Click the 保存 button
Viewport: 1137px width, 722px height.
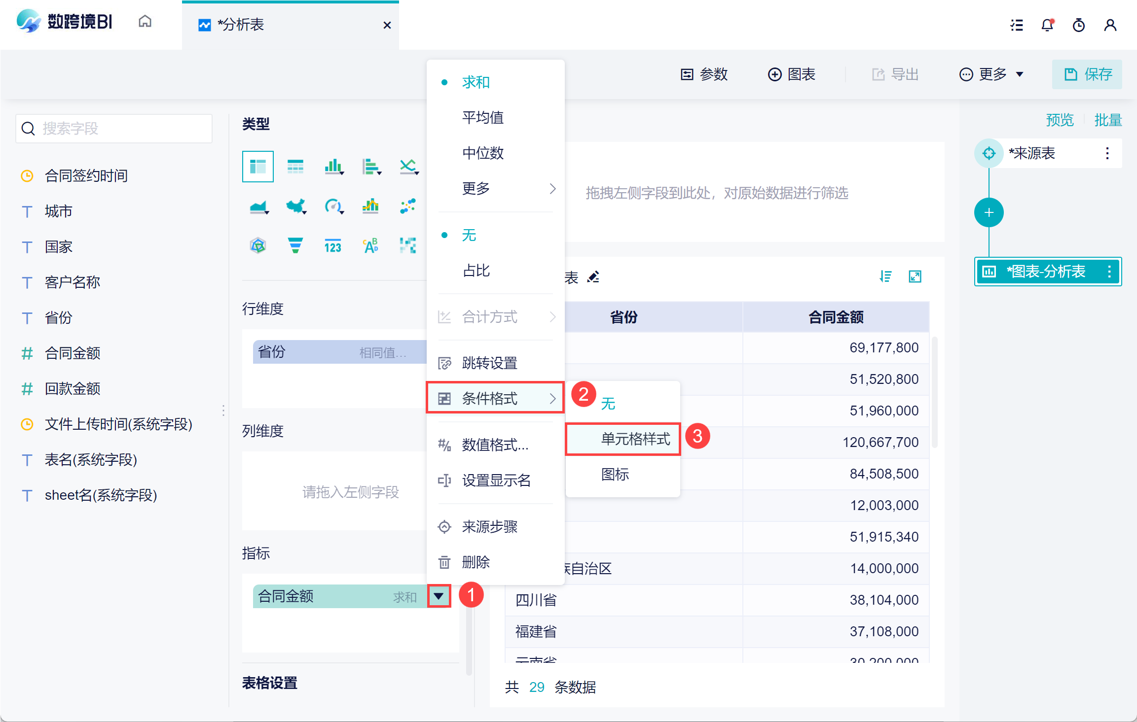[1087, 74]
